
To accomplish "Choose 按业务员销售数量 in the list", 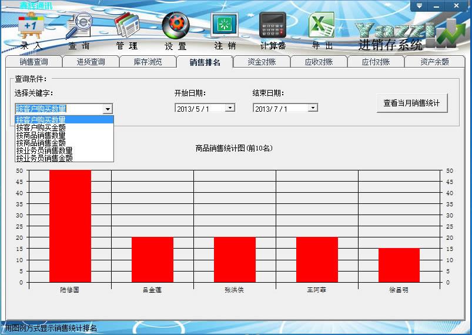I will coord(65,150).
